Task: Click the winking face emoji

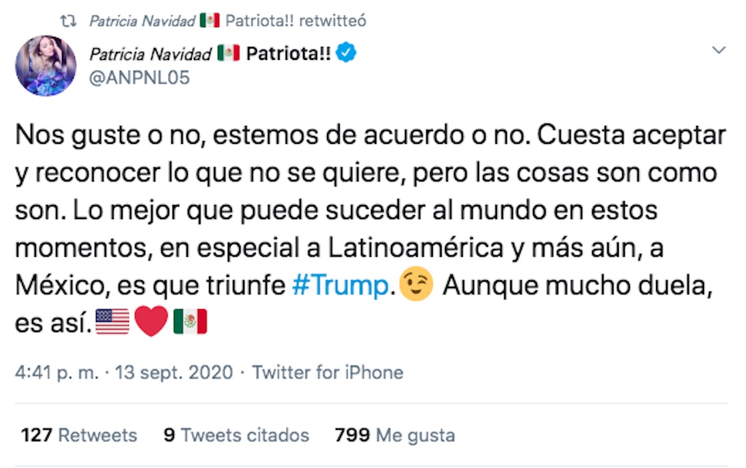Action: 416,285
